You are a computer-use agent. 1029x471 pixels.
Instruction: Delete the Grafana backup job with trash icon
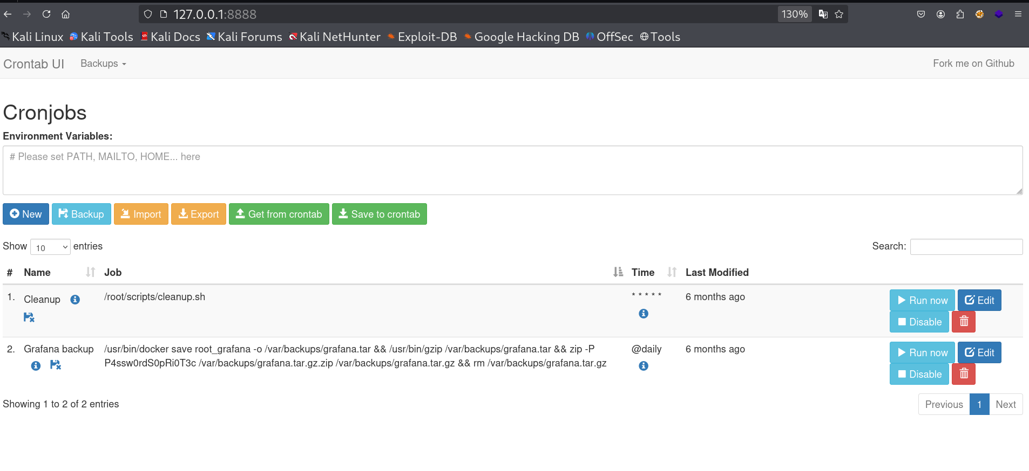pyautogui.click(x=964, y=374)
